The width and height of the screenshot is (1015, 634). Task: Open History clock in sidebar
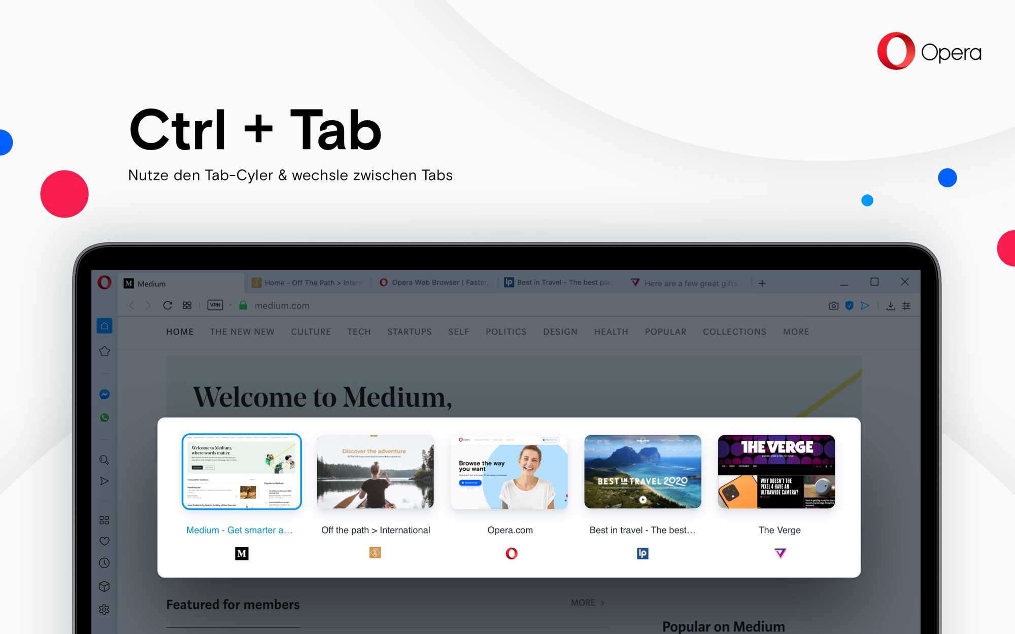coord(105,563)
